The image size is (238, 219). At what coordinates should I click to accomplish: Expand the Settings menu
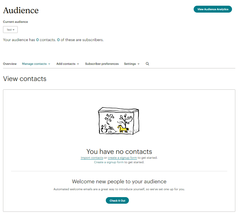click(132, 64)
